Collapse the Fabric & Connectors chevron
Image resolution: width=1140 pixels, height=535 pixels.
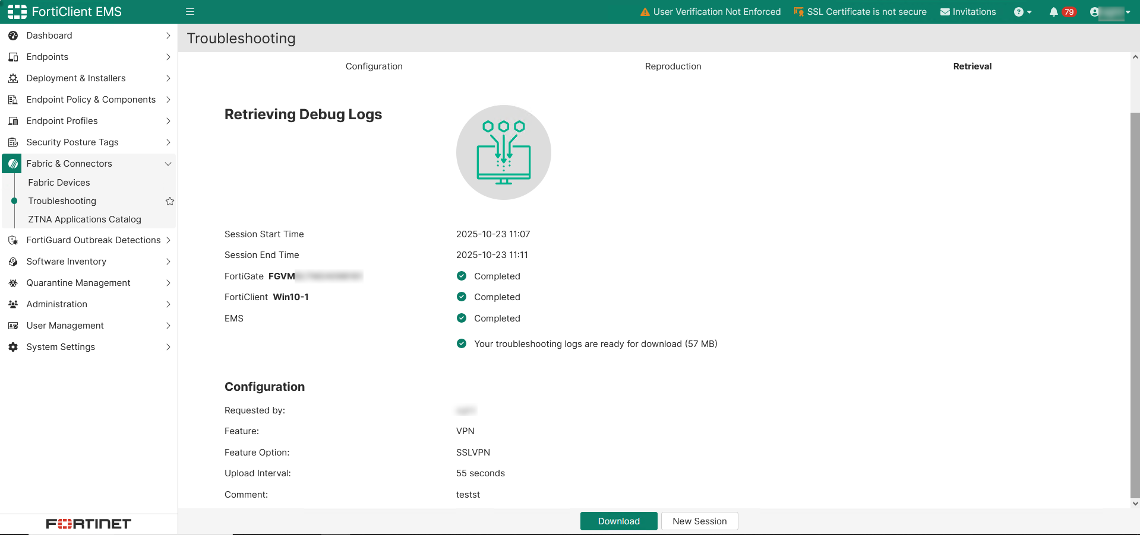(x=168, y=164)
